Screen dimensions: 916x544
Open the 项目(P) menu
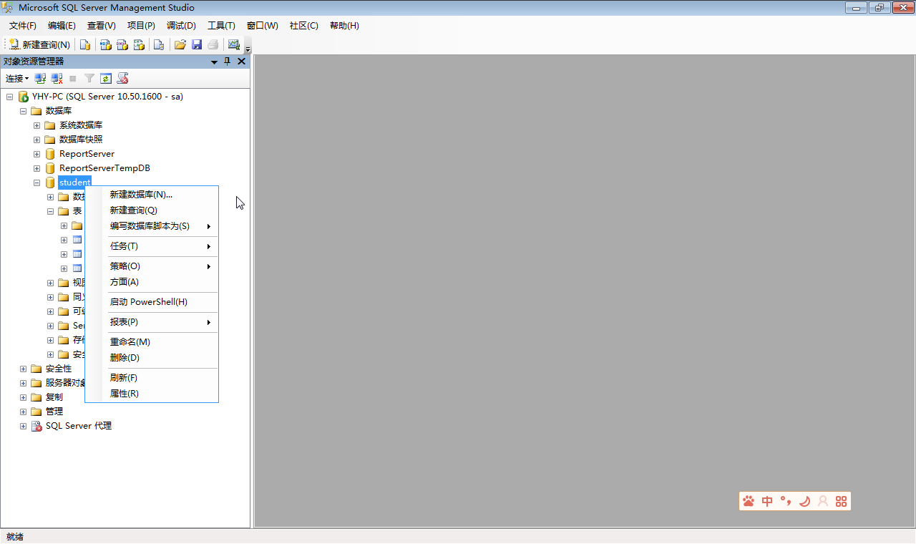141,26
